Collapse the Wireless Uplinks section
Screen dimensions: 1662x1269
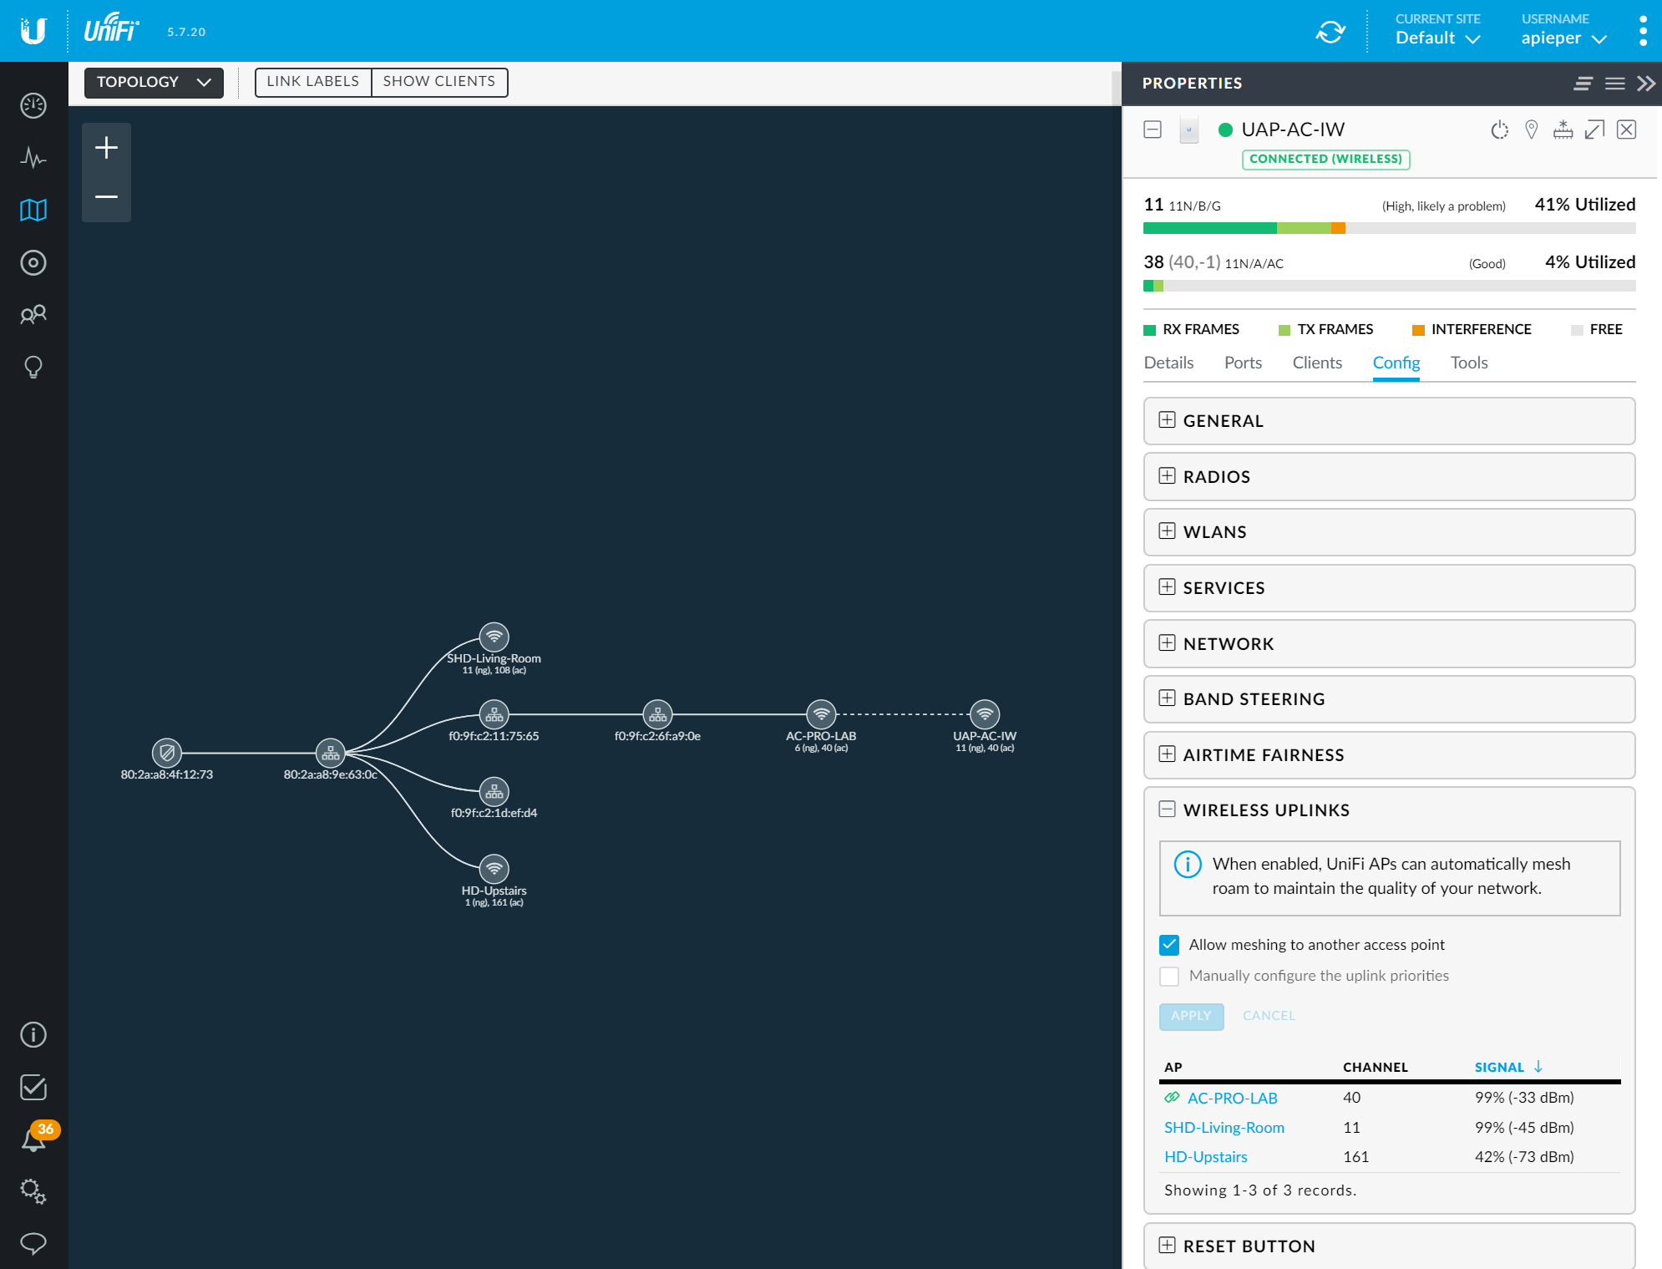pyautogui.click(x=1168, y=810)
